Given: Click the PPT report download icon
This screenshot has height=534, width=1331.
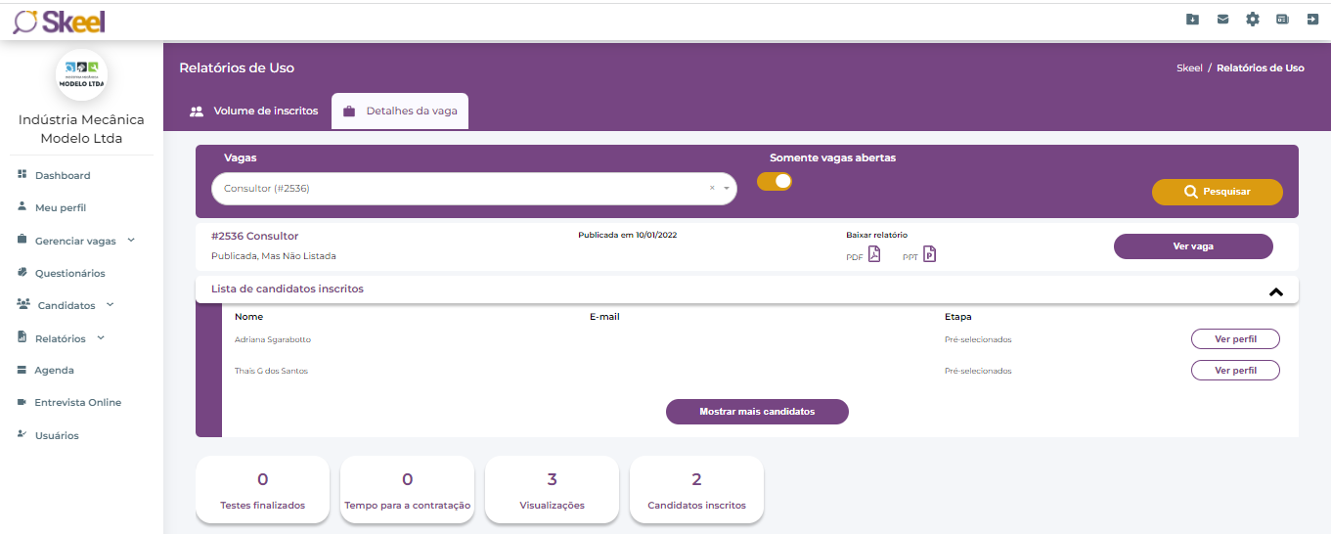Looking at the screenshot, I should [x=930, y=254].
